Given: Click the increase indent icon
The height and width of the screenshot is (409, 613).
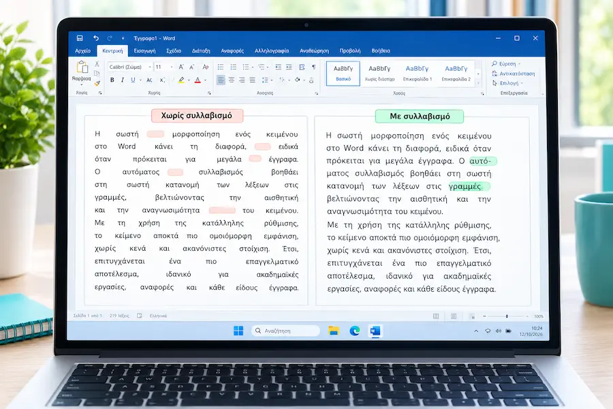Looking at the screenshot, I should click(289, 67).
